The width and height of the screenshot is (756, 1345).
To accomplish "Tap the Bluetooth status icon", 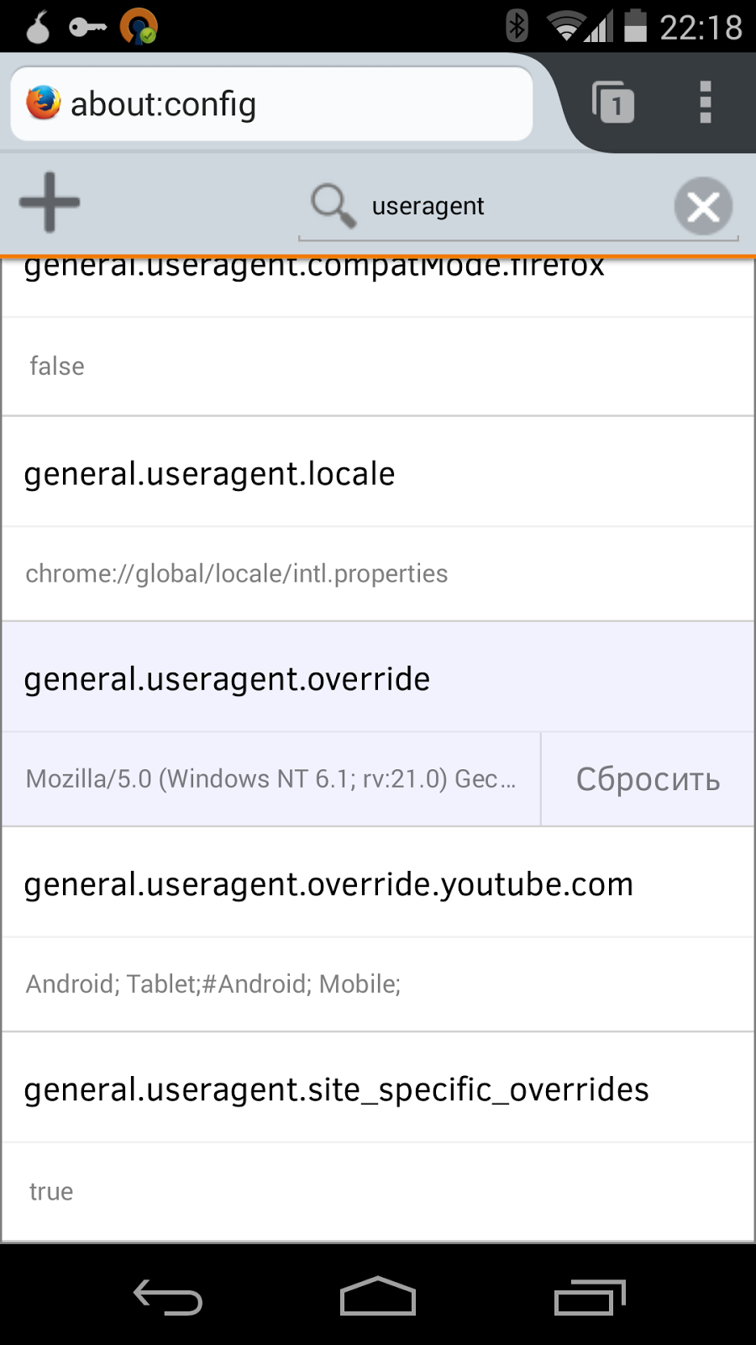I will [x=517, y=26].
